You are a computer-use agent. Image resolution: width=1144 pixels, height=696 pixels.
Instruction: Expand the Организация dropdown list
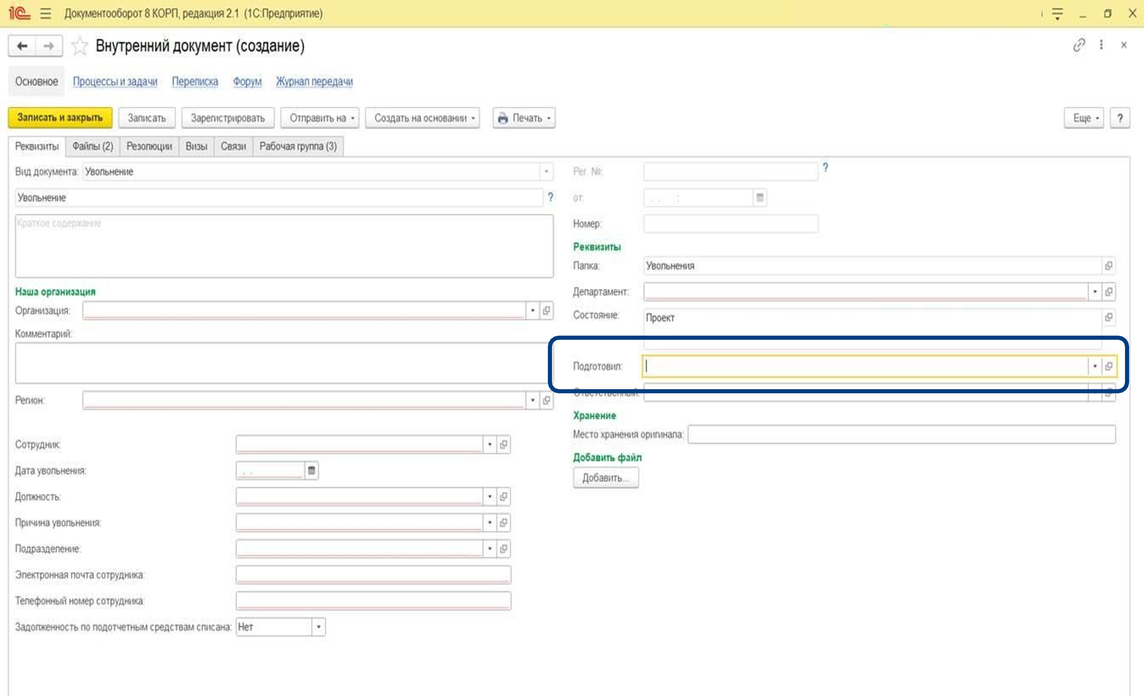[533, 310]
